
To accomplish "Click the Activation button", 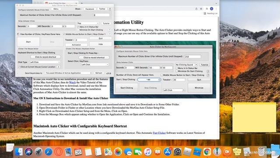I will click(x=77, y=45).
